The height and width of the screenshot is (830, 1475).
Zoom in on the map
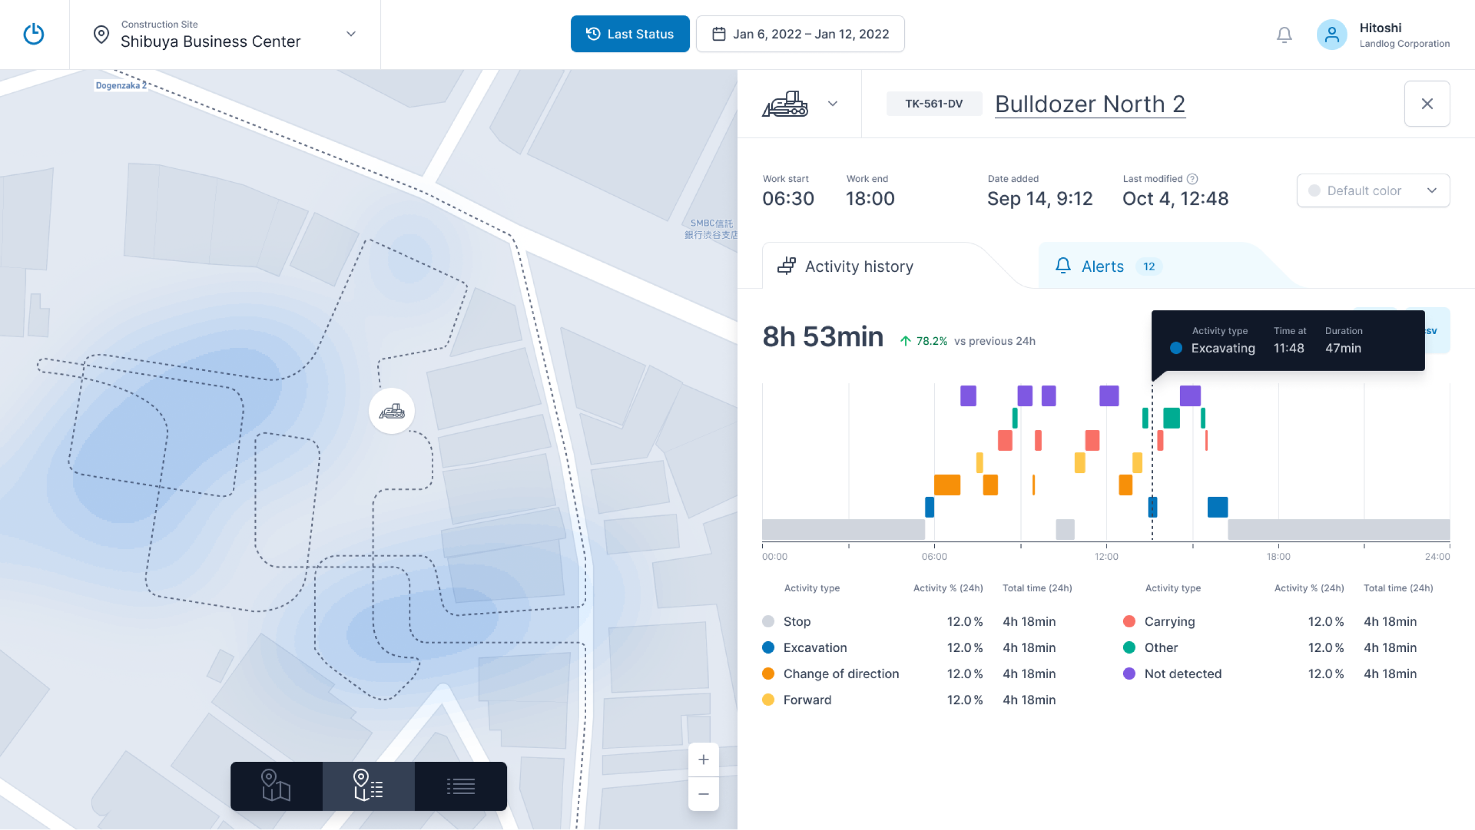tap(703, 760)
